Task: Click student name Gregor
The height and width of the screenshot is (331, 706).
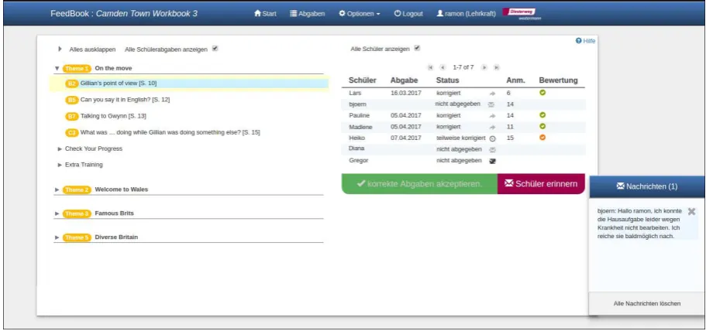Action: tap(358, 160)
